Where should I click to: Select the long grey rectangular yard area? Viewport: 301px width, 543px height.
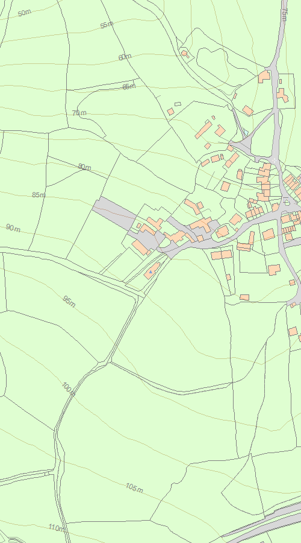pos(115,214)
